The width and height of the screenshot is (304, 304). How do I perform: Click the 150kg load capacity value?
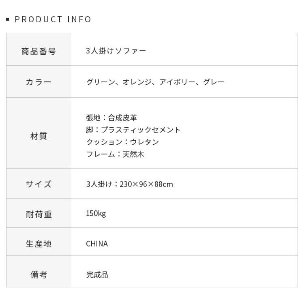(x=96, y=214)
